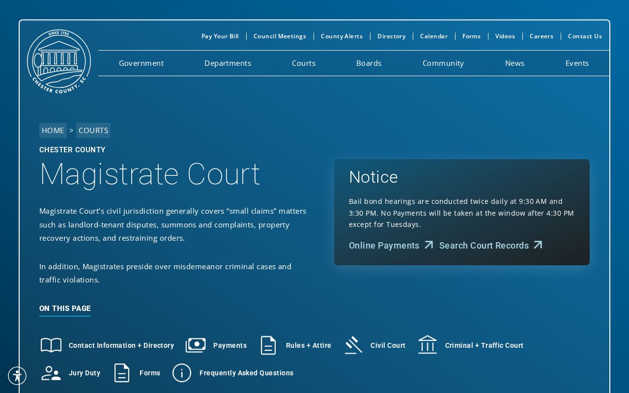This screenshot has height=393, width=629.
Task: Open the Videos link
Action: click(x=505, y=36)
